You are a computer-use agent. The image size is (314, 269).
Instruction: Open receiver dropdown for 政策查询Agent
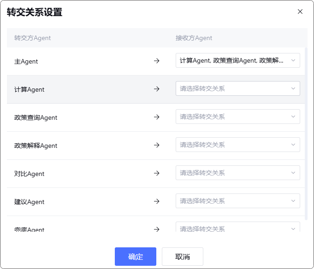click(237, 117)
